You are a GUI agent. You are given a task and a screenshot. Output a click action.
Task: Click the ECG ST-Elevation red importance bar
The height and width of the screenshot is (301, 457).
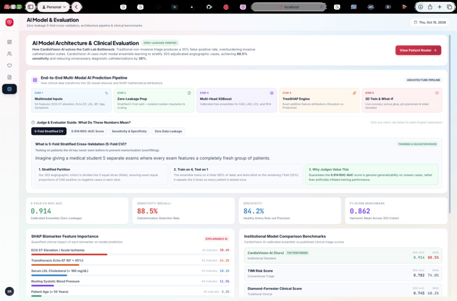(69, 255)
